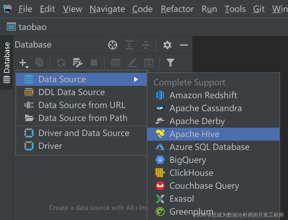Refresh the database tree

61,62
